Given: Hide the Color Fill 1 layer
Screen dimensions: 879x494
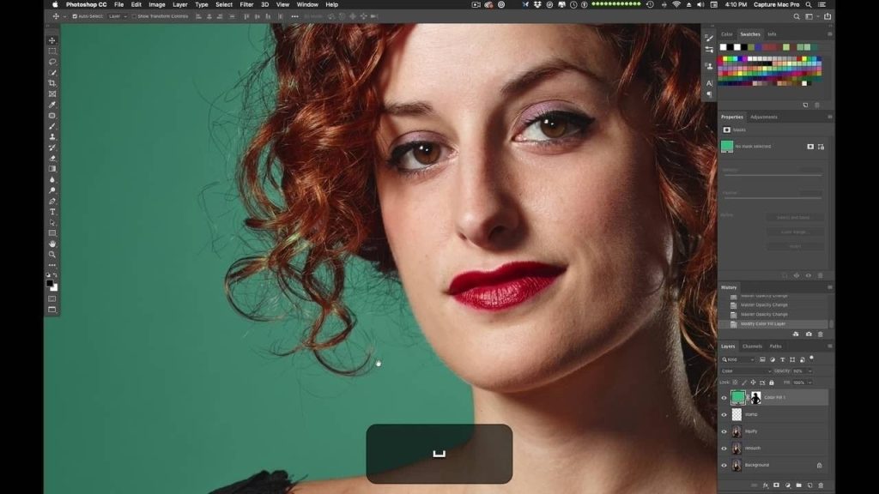Looking at the screenshot, I should (724, 398).
